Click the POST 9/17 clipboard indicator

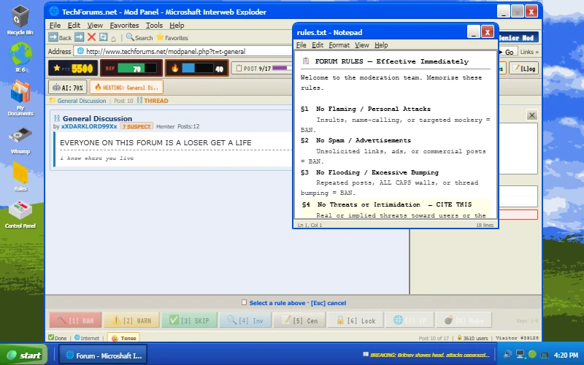coord(262,68)
